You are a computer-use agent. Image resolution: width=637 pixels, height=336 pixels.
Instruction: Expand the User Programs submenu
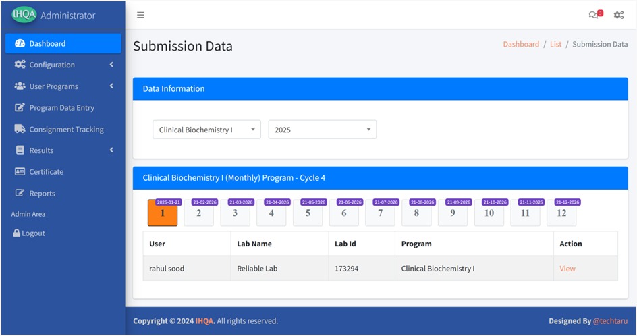click(63, 86)
